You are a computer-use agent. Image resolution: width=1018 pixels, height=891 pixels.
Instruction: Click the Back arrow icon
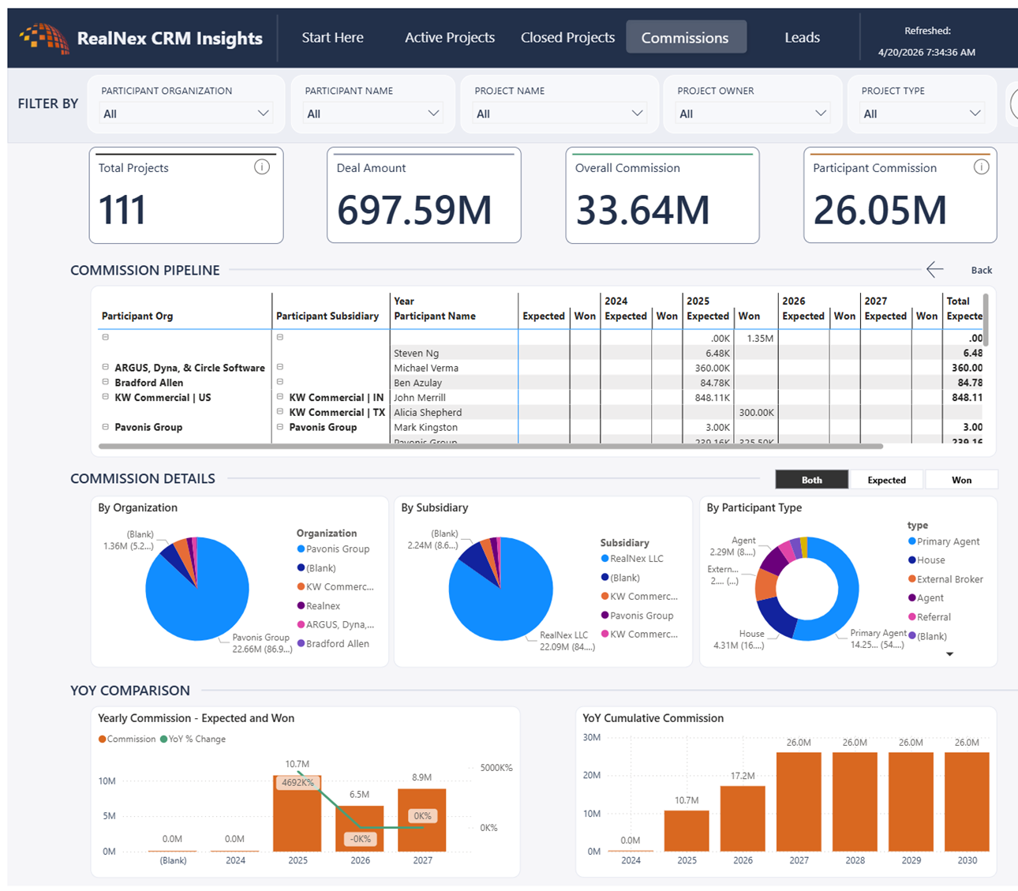(935, 270)
